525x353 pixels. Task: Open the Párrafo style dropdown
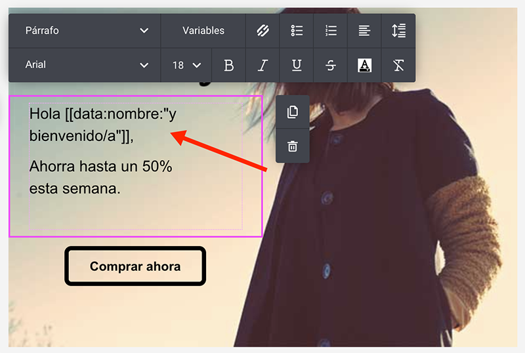(85, 31)
